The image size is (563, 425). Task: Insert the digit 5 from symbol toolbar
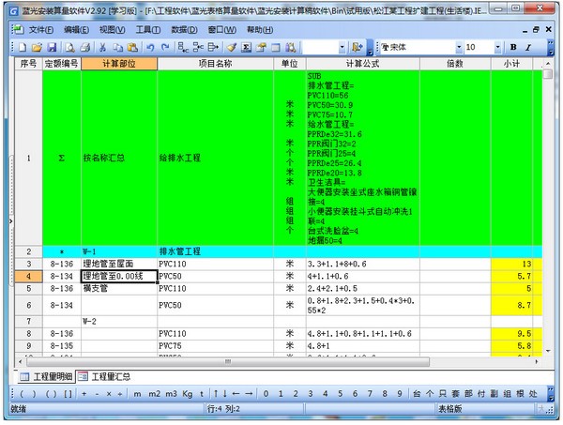click(340, 394)
